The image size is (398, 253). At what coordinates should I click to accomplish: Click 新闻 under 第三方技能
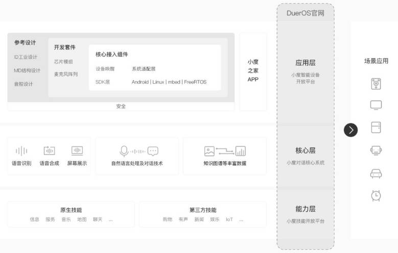tap(199, 219)
